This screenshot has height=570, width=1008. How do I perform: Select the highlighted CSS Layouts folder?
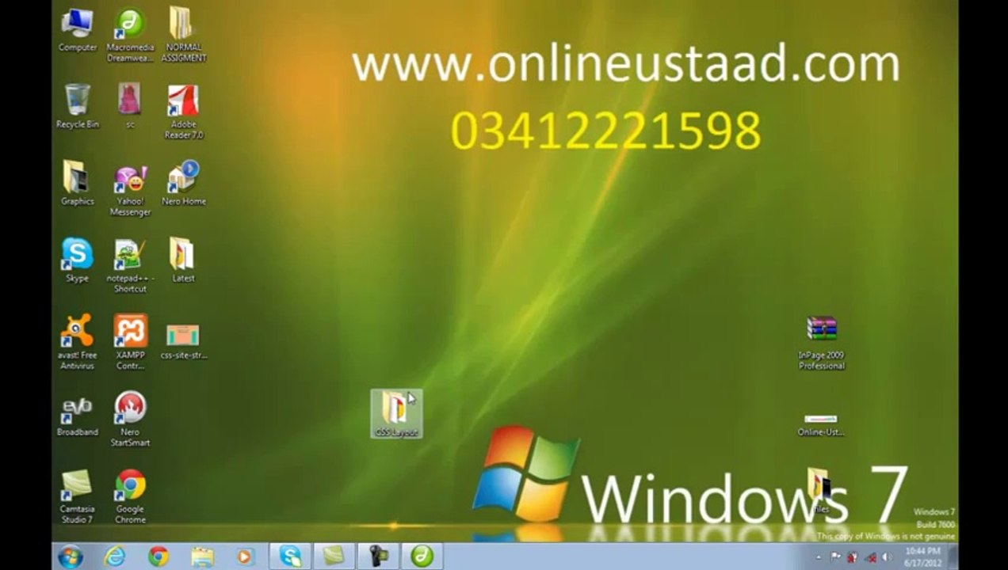point(397,413)
